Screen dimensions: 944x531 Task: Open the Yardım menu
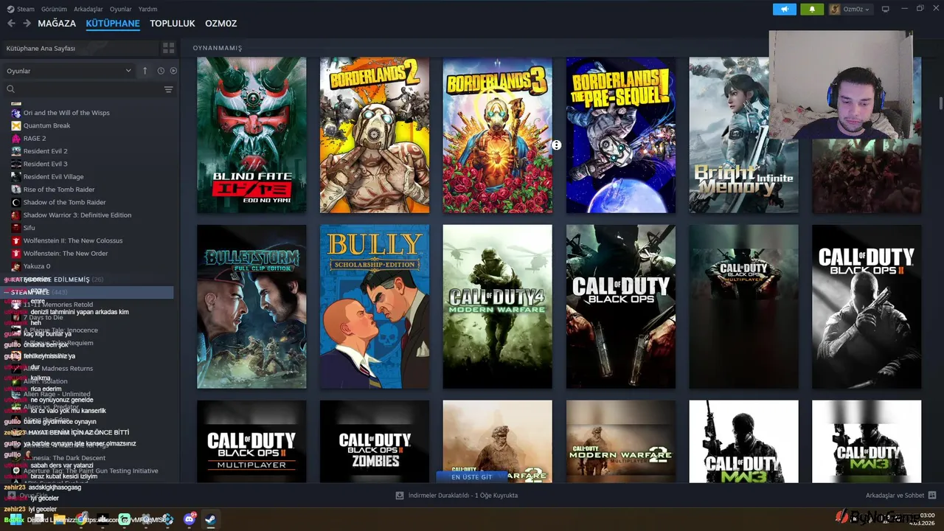click(148, 9)
